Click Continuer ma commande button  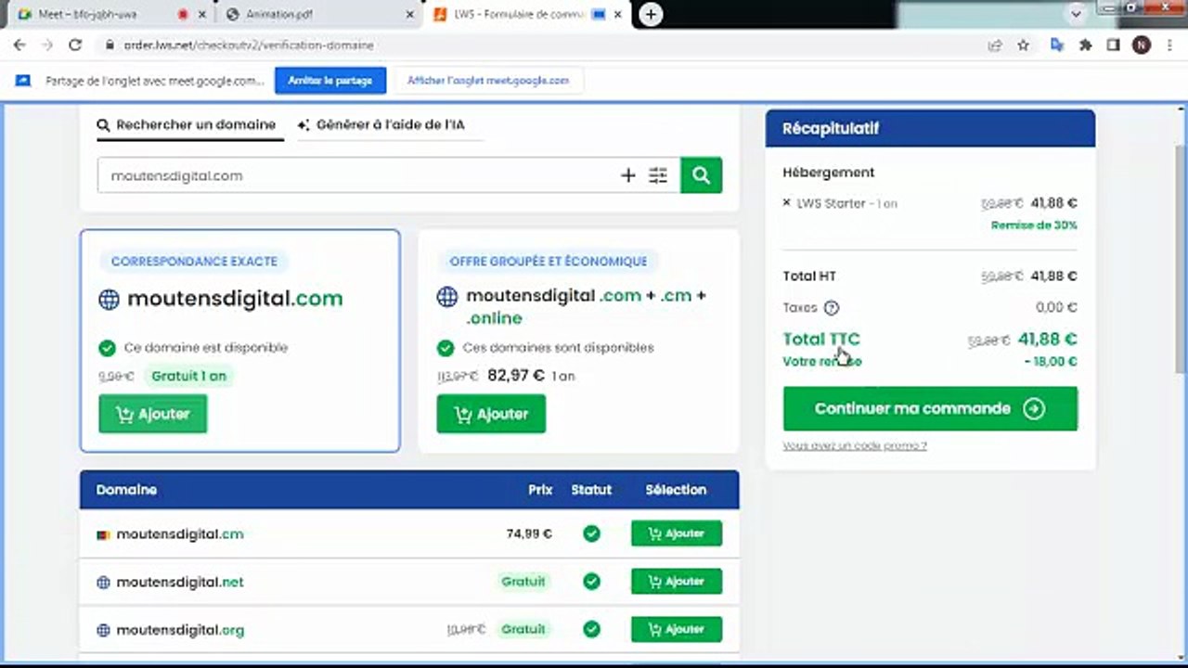930,409
